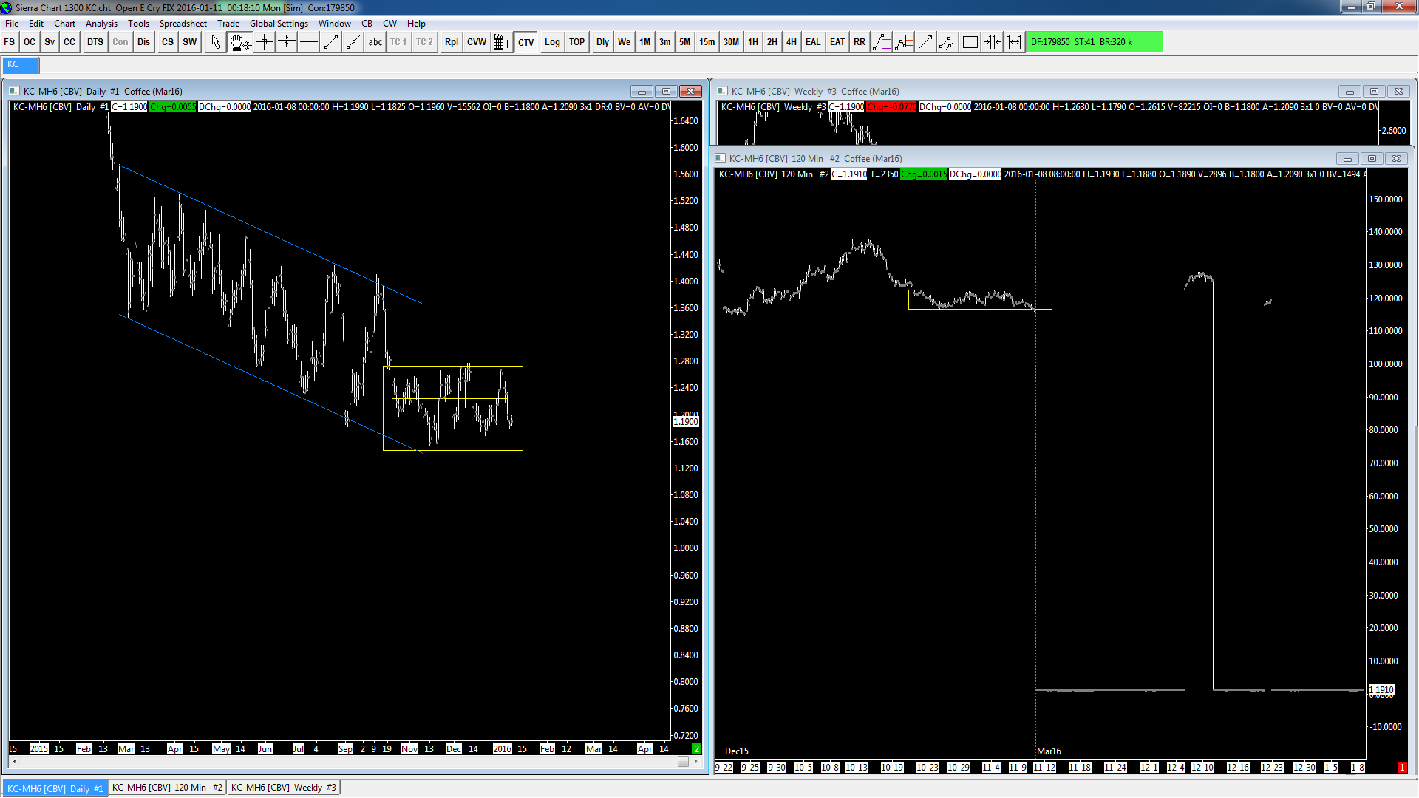
Task: Click right arrow of daily chart scrollbar
Action: pyautogui.click(x=695, y=761)
